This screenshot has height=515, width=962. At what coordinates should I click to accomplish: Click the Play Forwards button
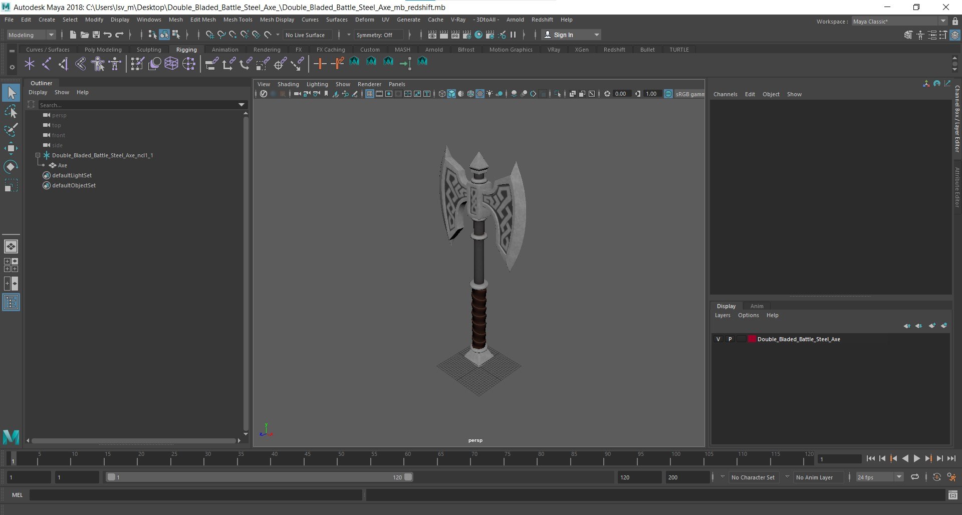pos(916,458)
